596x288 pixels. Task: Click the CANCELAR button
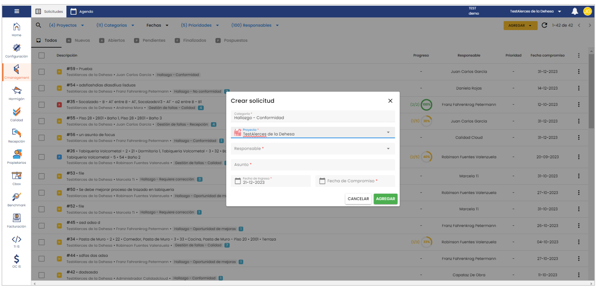[x=358, y=199]
